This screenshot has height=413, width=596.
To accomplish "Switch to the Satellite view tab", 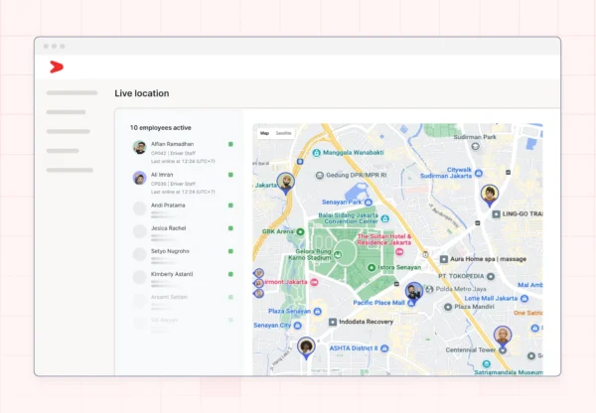I will [283, 133].
